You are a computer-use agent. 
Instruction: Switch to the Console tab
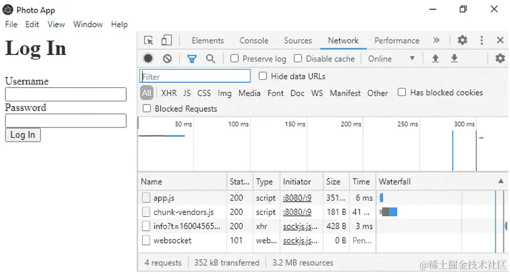point(254,41)
